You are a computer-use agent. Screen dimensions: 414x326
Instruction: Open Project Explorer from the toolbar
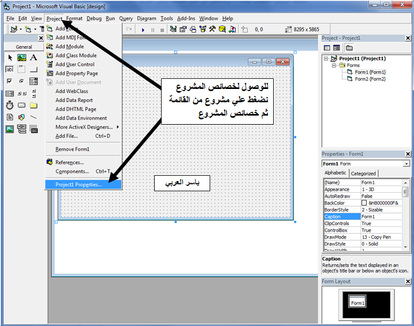(173, 29)
